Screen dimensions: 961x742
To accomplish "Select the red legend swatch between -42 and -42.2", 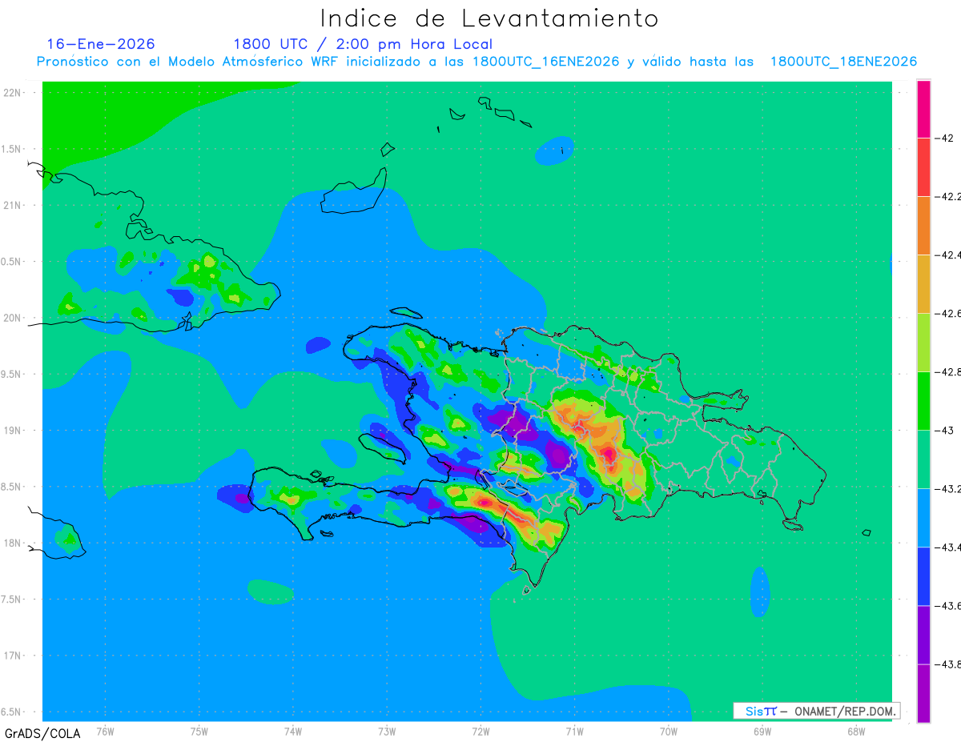I will click(x=923, y=167).
